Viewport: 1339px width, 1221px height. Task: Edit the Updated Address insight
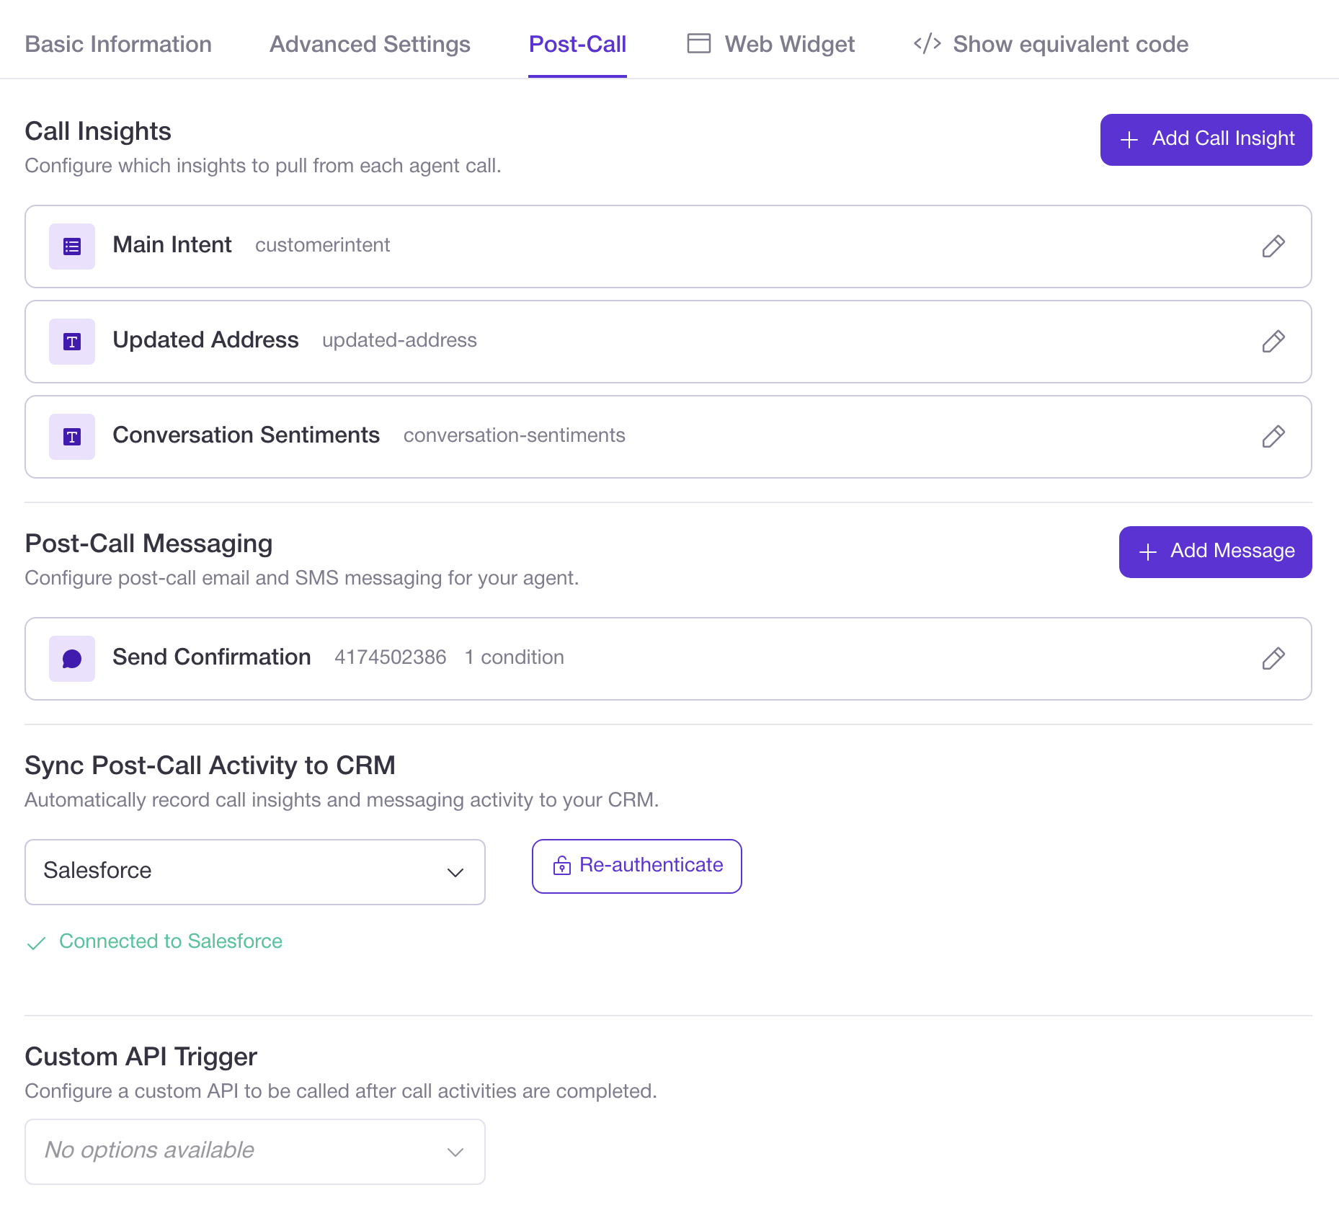[x=1273, y=342]
